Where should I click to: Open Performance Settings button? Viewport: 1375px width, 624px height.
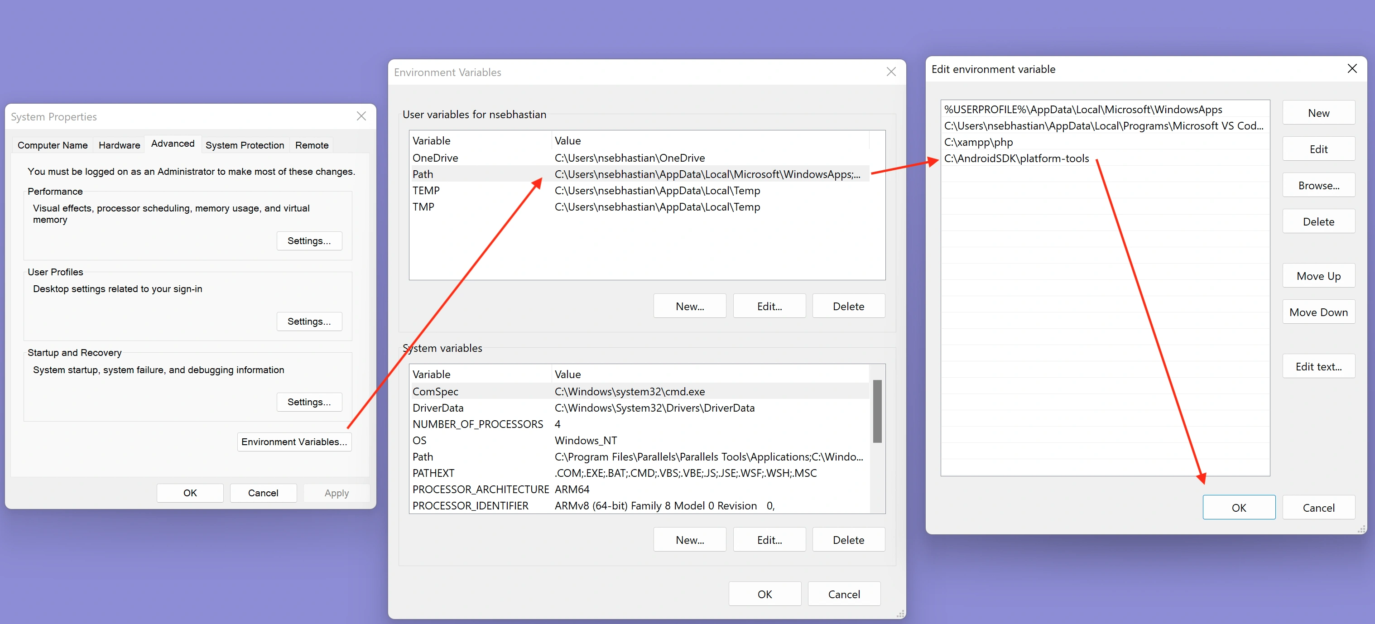(309, 241)
